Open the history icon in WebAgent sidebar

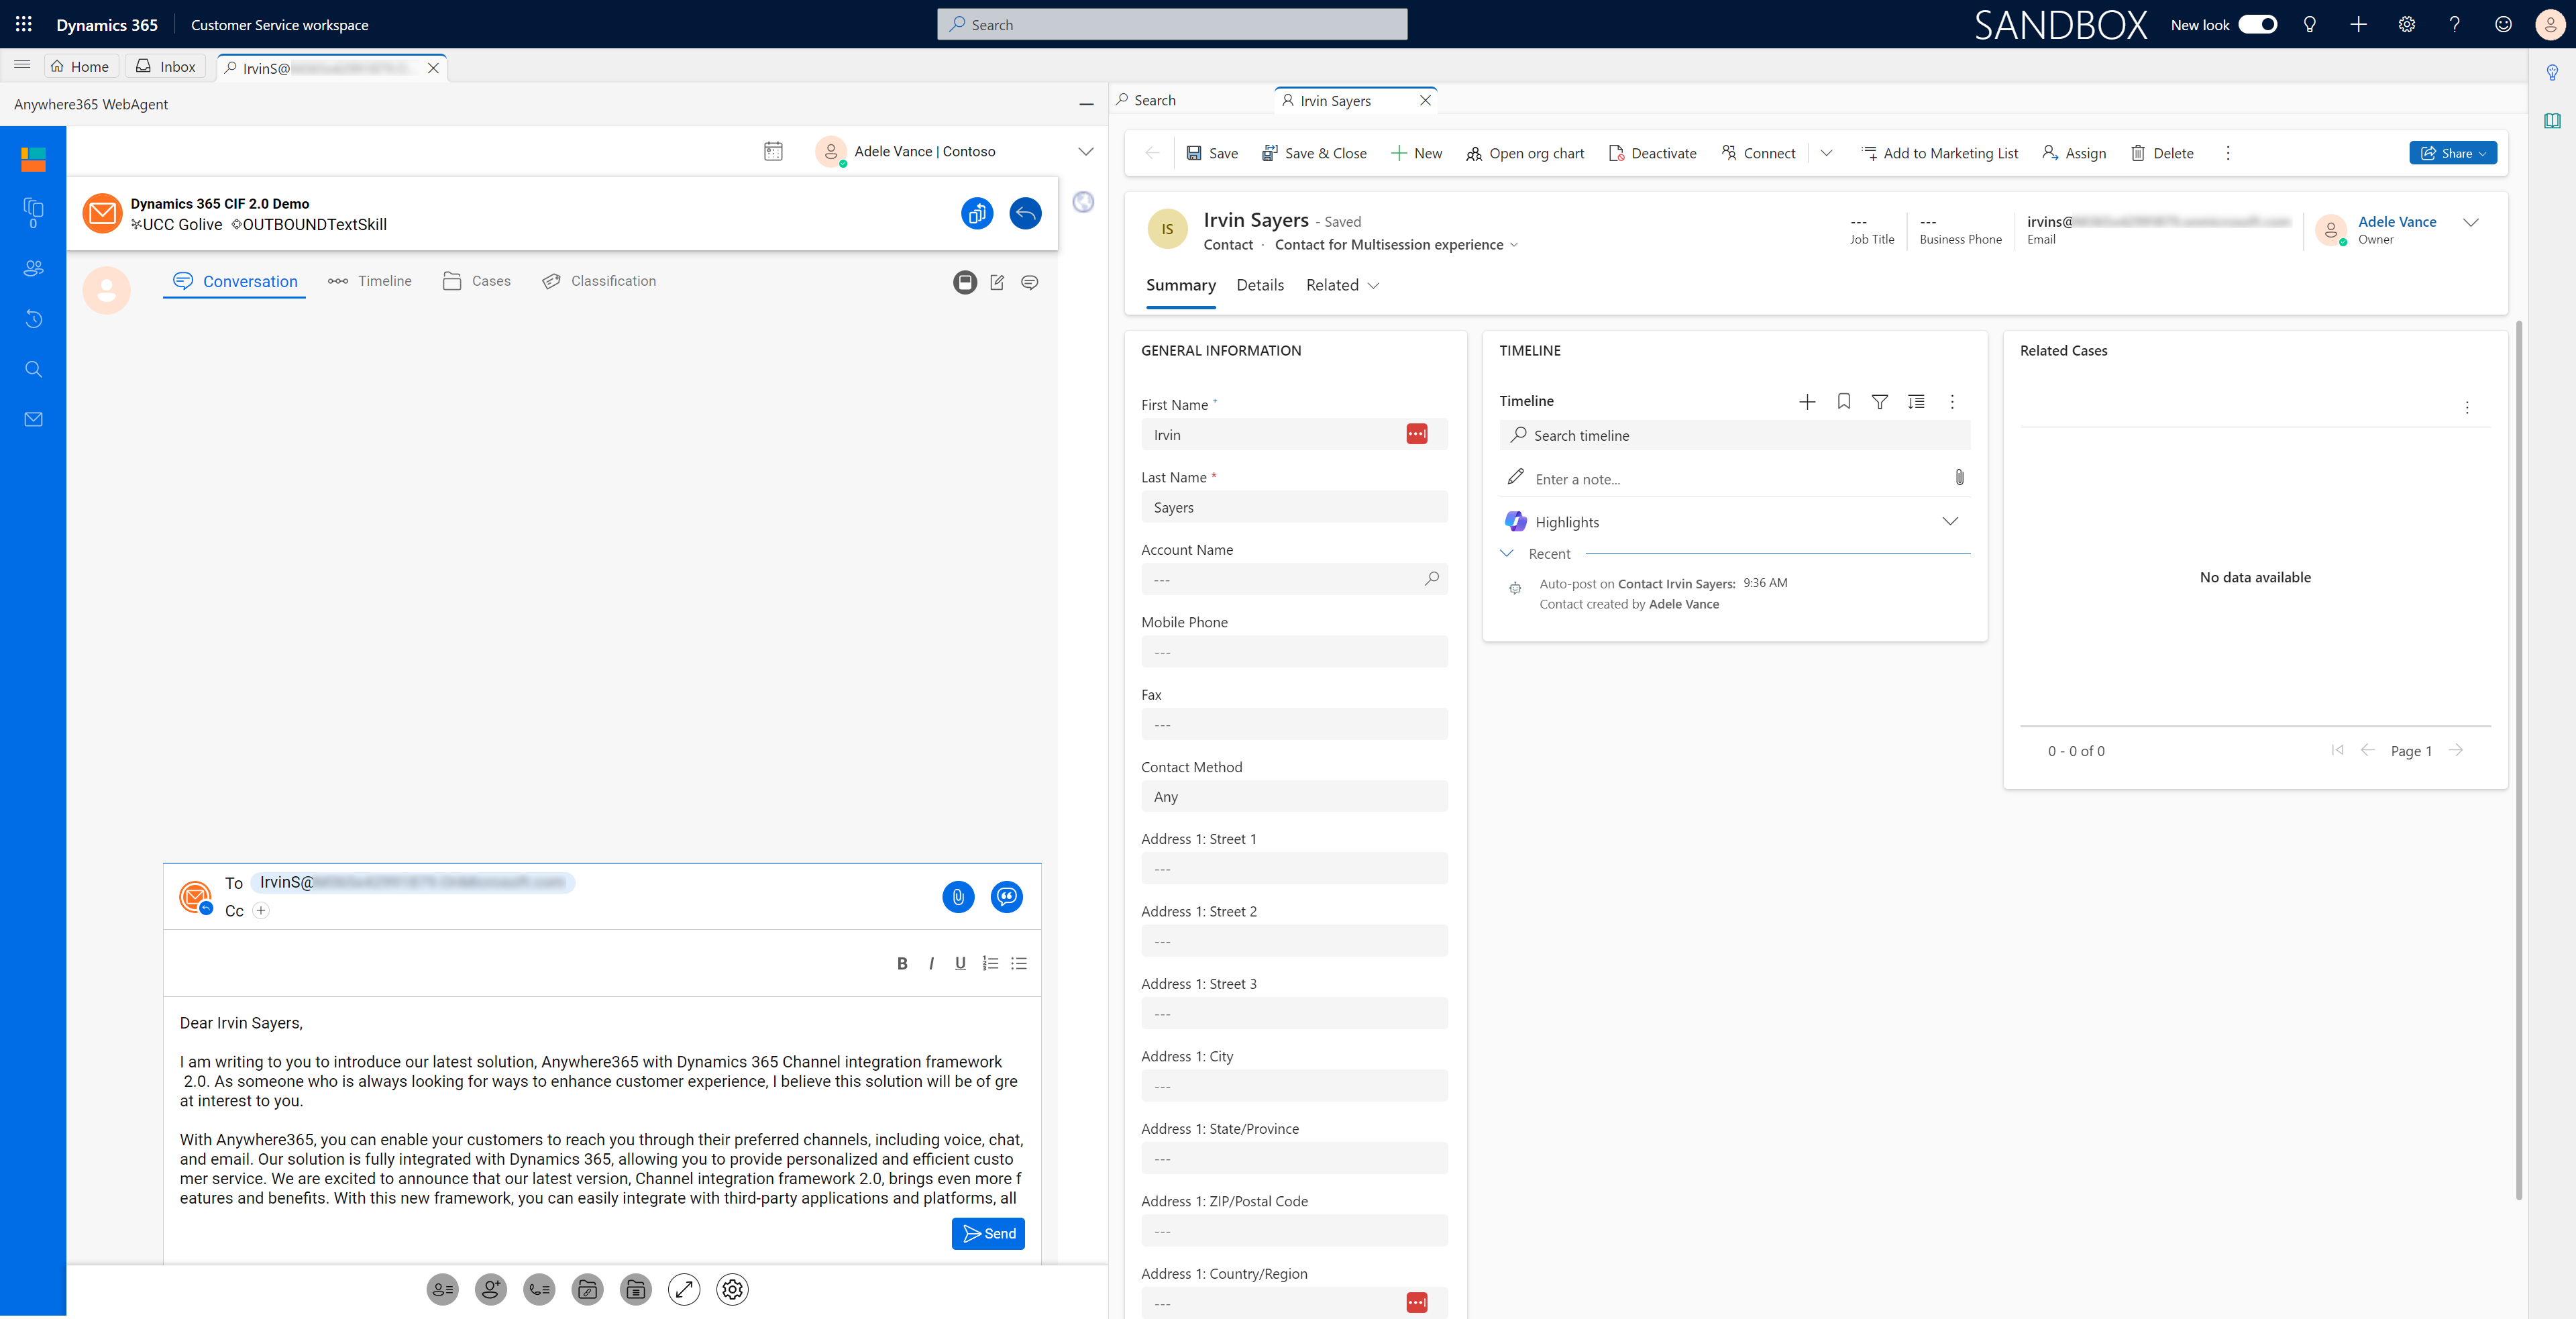click(x=33, y=318)
